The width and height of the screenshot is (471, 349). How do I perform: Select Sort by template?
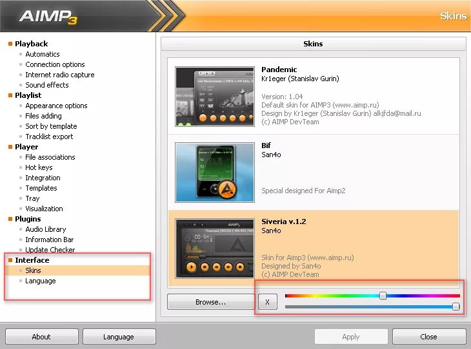coord(51,126)
